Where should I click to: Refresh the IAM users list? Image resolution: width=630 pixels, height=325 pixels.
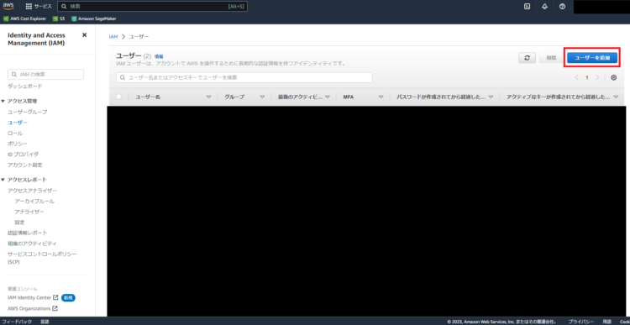coord(528,58)
